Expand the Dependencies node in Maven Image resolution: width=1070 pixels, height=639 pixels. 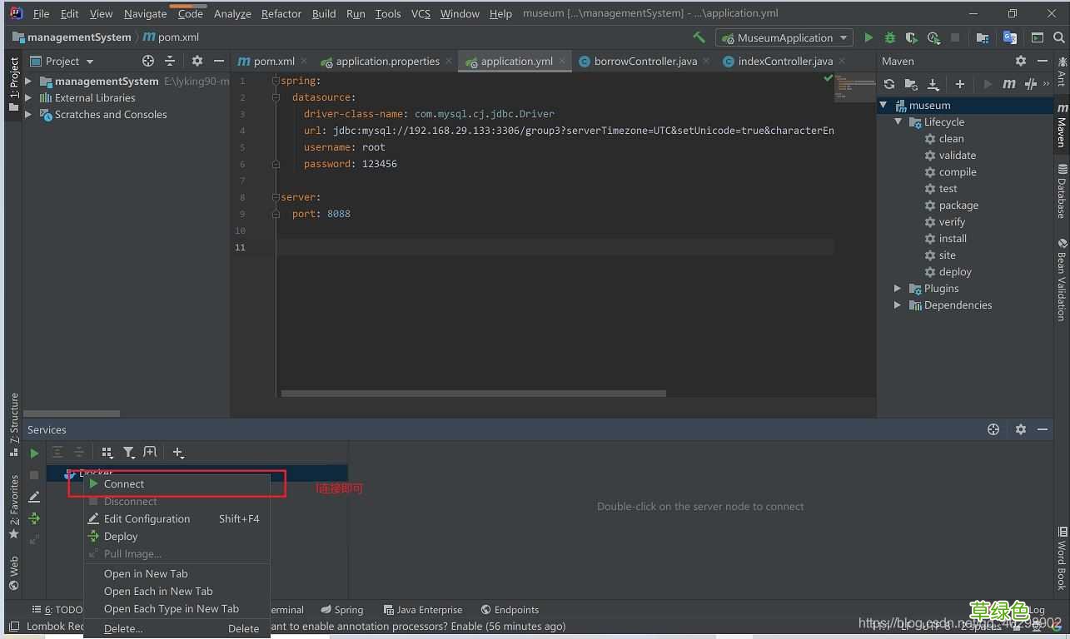point(898,305)
